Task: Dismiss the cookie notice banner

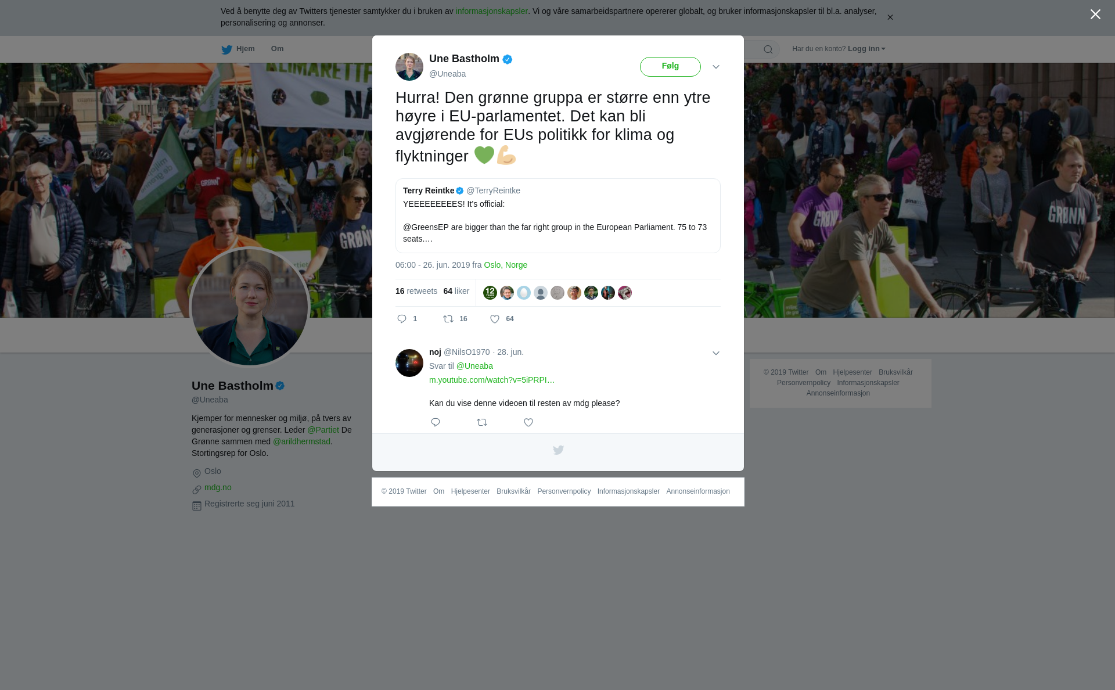Action: click(x=890, y=17)
